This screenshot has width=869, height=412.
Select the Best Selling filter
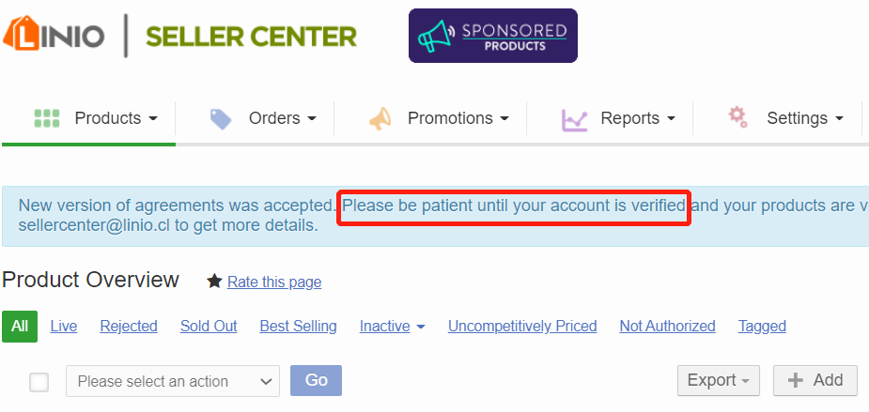298,327
